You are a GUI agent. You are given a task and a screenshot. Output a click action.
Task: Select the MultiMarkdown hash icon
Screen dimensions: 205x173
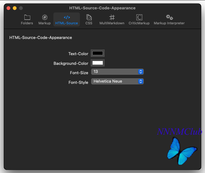click(x=112, y=17)
